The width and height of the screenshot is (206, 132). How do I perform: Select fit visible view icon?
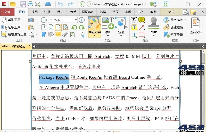(x=65, y=27)
